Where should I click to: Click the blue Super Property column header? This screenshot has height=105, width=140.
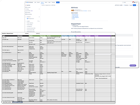[x=65, y=36]
